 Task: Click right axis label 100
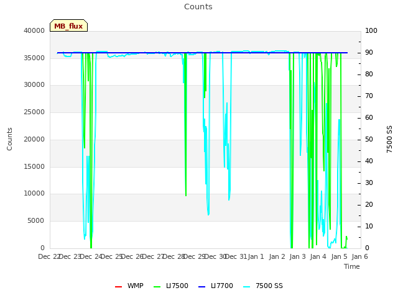(x=371, y=30)
